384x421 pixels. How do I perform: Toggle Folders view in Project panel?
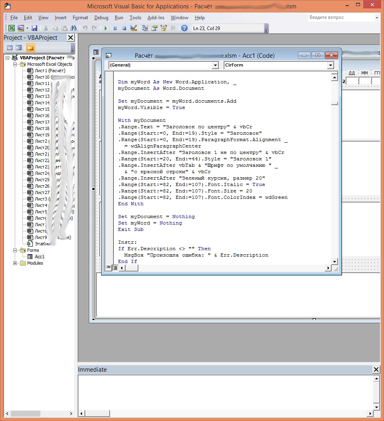tap(30, 48)
